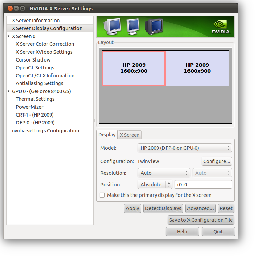
Task: Select PowerMizer in the sidebar
Action: click(x=29, y=107)
